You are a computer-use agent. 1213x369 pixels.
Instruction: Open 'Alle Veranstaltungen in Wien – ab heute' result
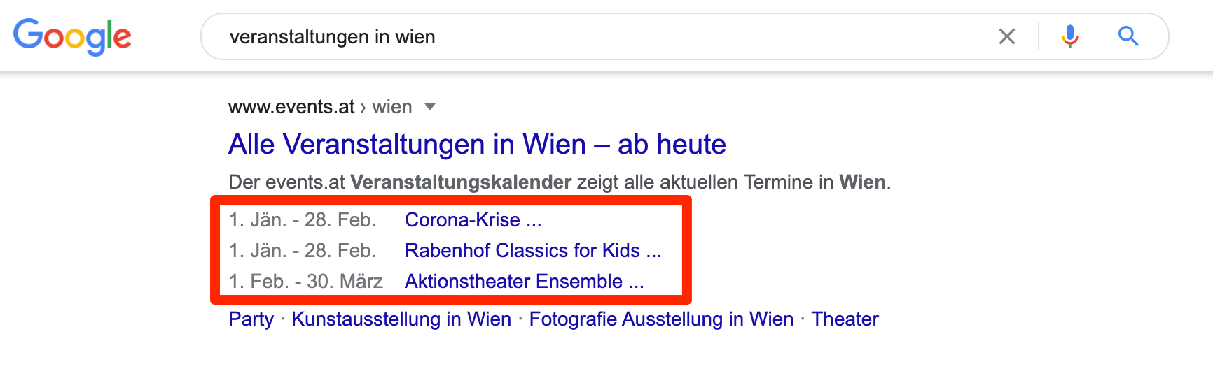point(477,145)
